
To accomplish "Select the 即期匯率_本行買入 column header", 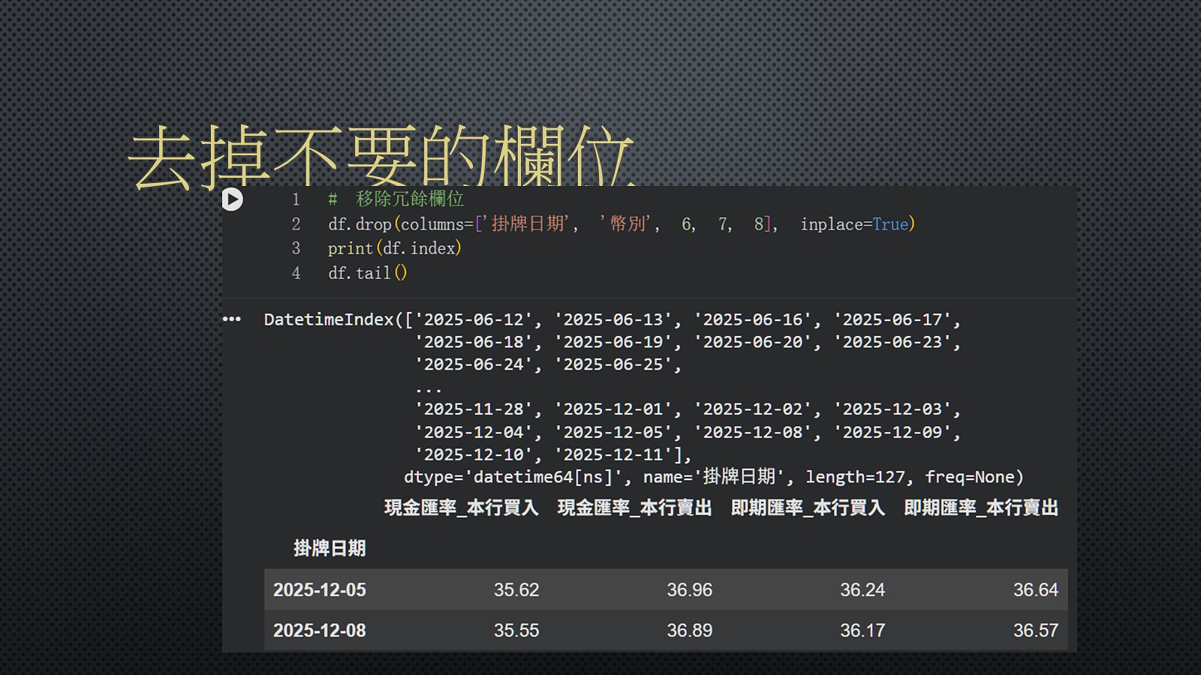I will (x=808, y=508).
